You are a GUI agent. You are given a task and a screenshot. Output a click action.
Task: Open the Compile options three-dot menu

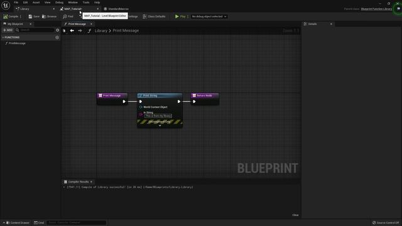21,16
